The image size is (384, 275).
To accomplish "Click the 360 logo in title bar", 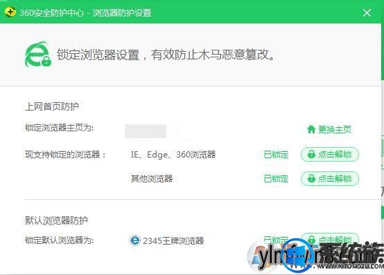I will 10,12.
